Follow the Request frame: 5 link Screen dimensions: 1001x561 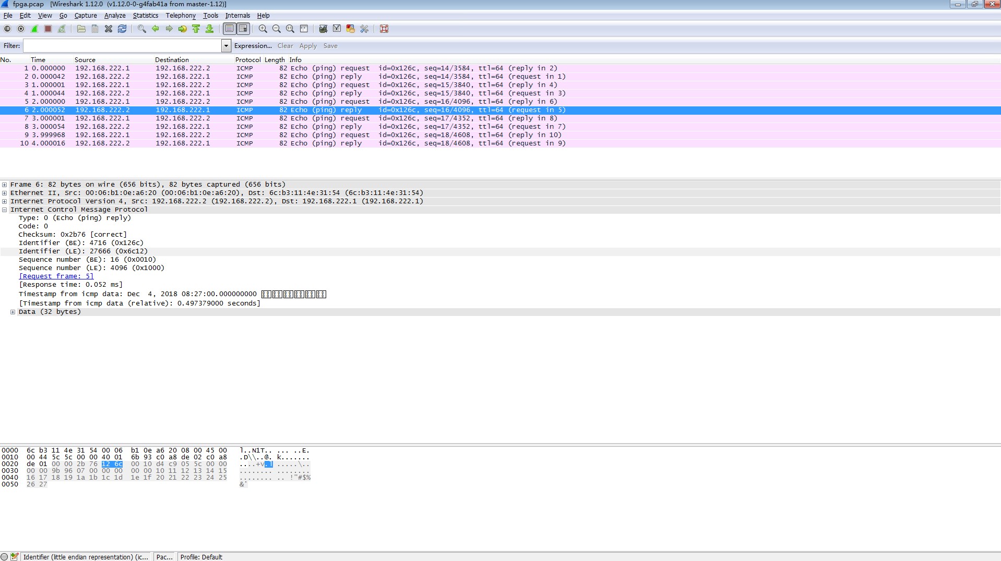[x=56, y=276]
